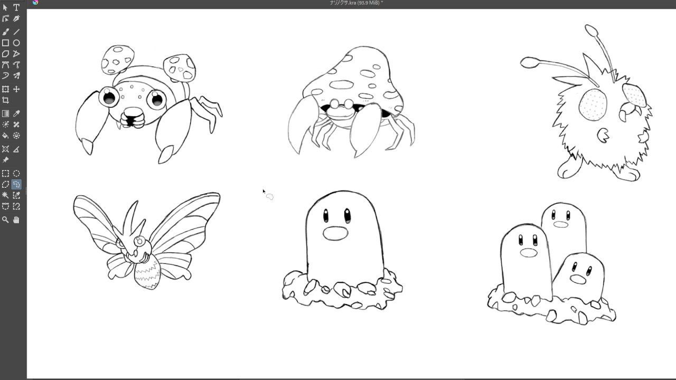Click the Paras crab drawing on canvas
Viewport: 676px width, 380px height.
coord(149,104)
